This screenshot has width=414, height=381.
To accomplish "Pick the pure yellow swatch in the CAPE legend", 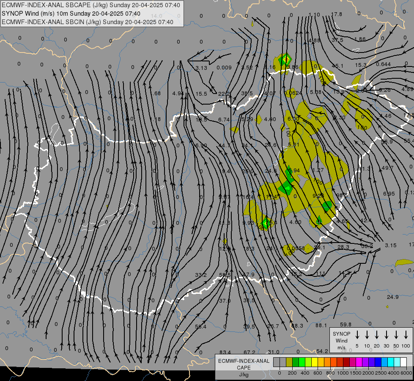I will coord(315,362).
